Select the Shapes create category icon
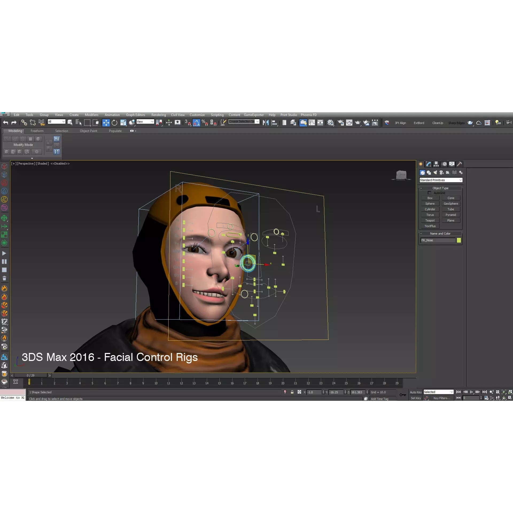Viewport: 513px width, 513px height. 429,173
